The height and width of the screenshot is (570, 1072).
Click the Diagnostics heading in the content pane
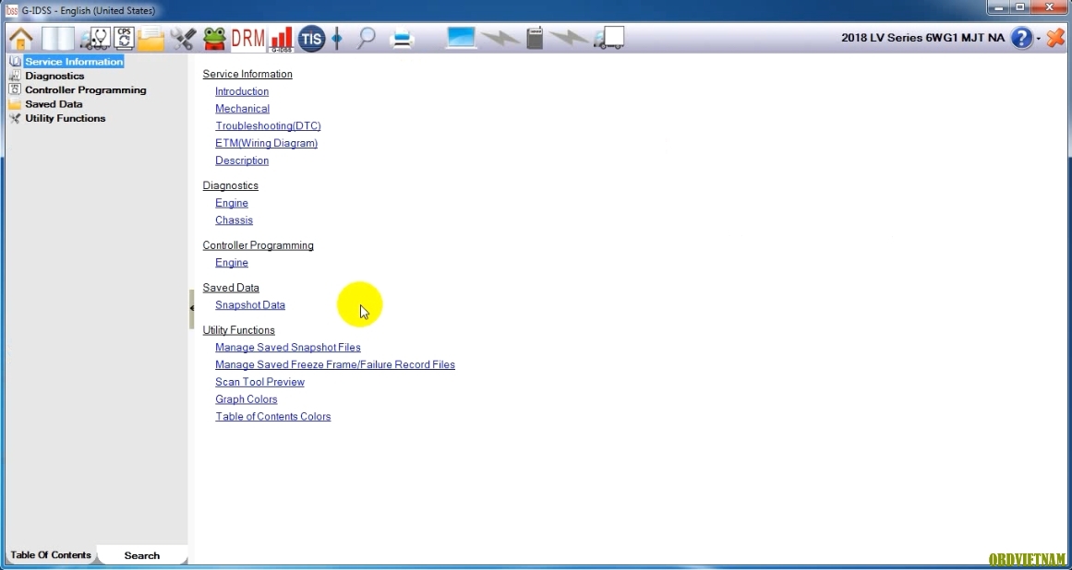coord(231,185)
